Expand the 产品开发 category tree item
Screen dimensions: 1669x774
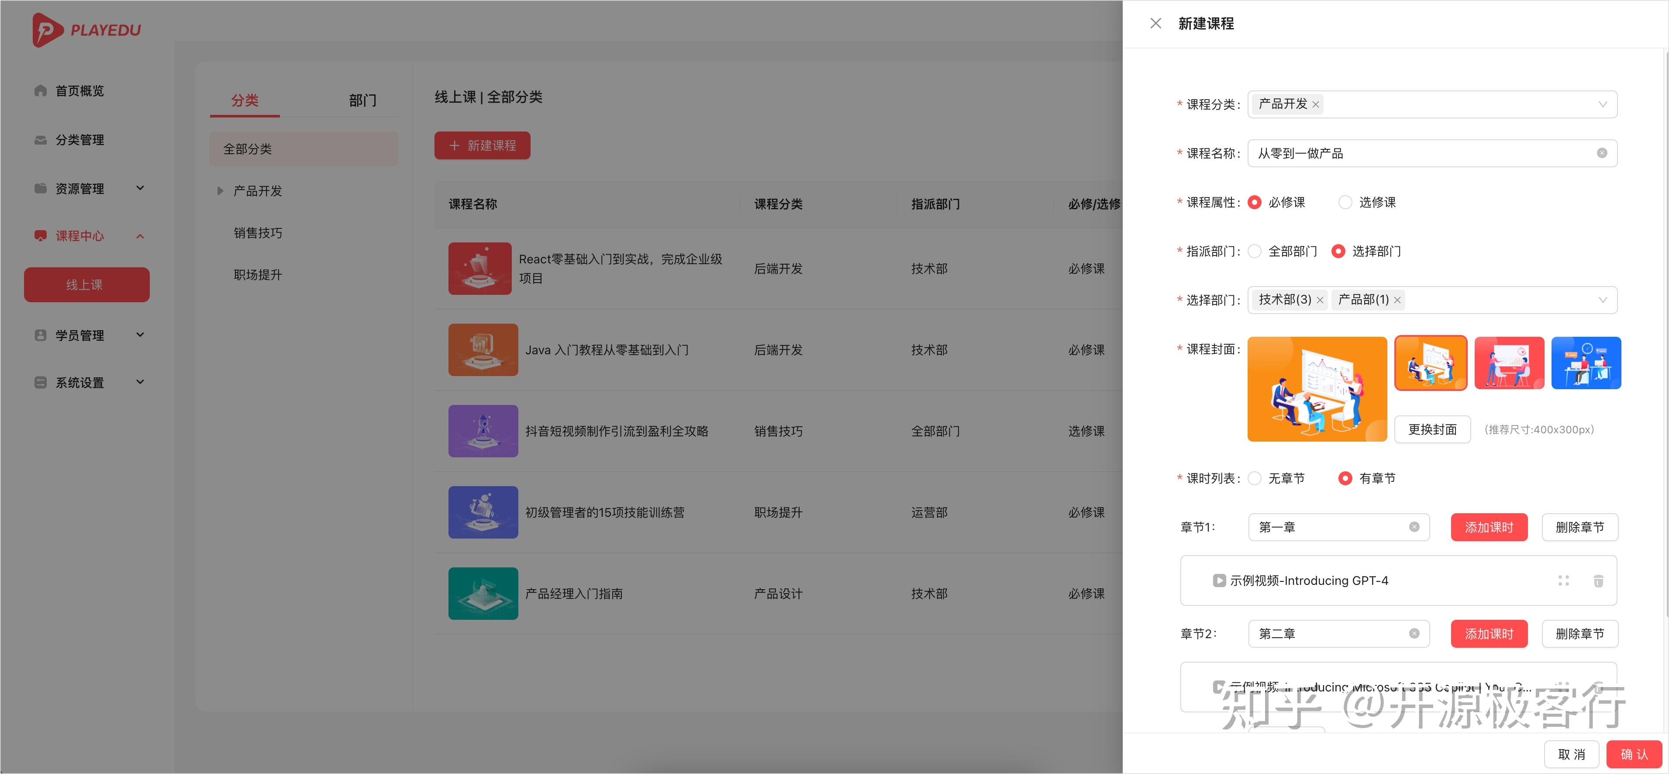point(221,190)
